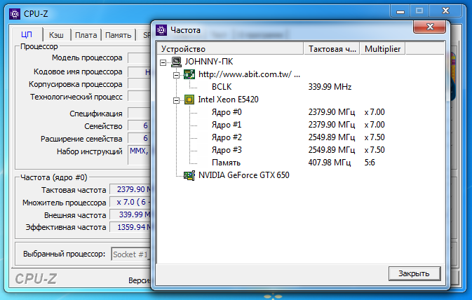Select the NVIDIA GeForce GTX 650 row label
Image resolution: width=472 pixels, height=300 pixels.
244,175
